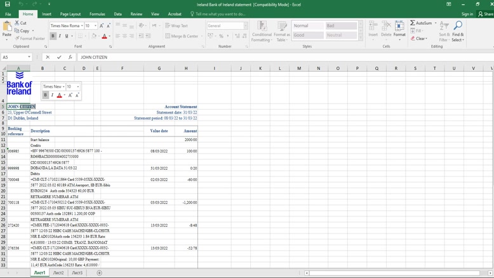This screenshot has height=278, width=494.
Task: Open Conditional Formatting icon
Action: coord(262,26)
